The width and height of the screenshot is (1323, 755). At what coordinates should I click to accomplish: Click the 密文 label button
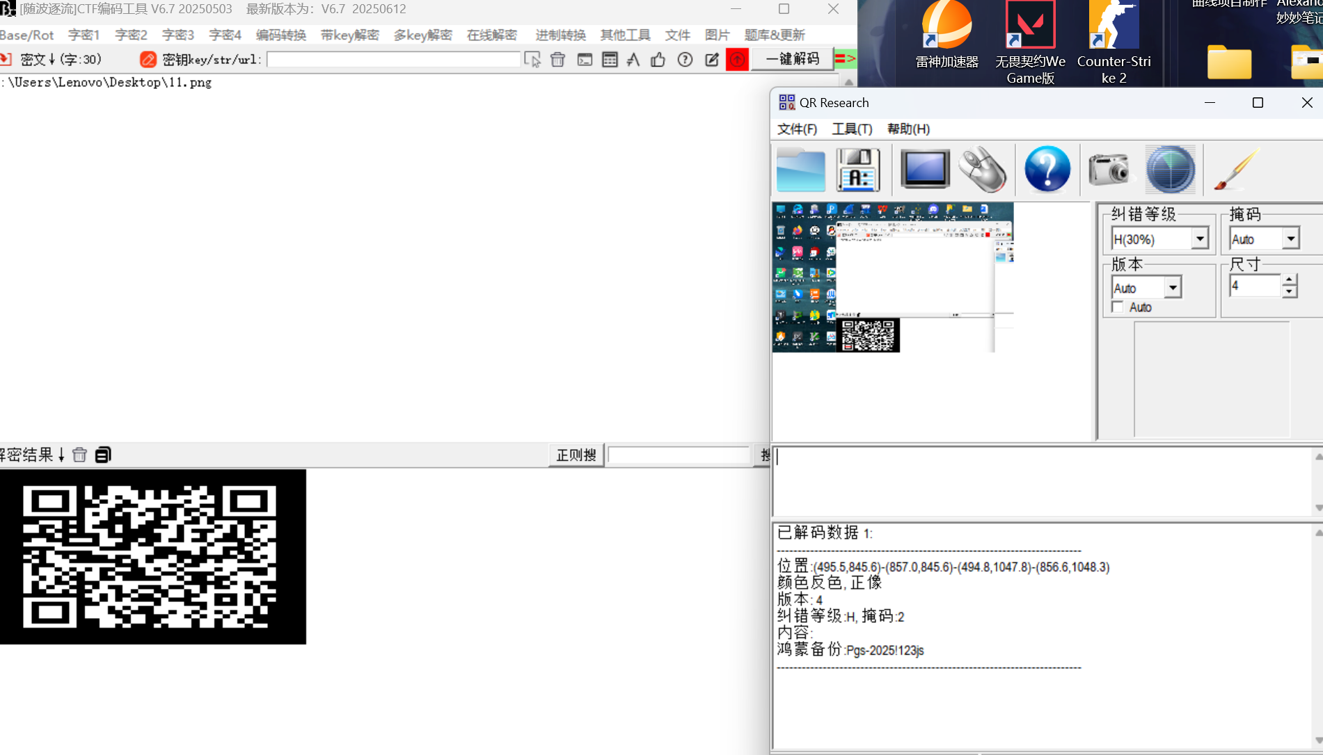tap(61, 60)
